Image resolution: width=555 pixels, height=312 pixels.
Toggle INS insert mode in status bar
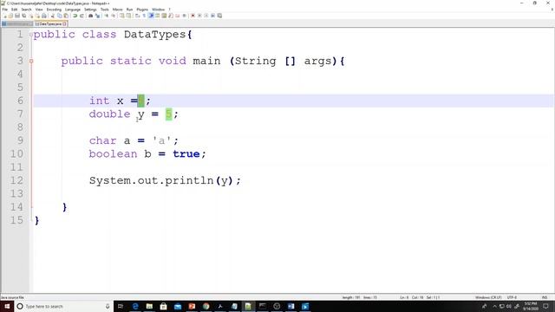[x=545, y=297]
